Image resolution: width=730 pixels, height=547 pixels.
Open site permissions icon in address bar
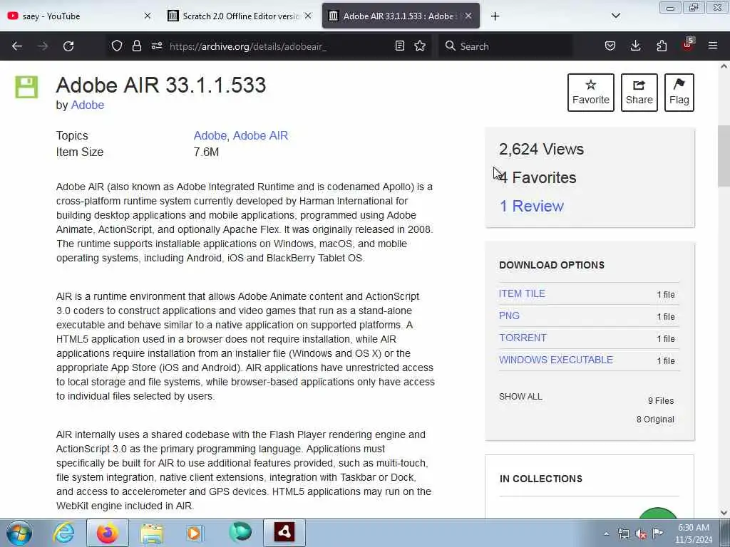click(x=157, y=46)
